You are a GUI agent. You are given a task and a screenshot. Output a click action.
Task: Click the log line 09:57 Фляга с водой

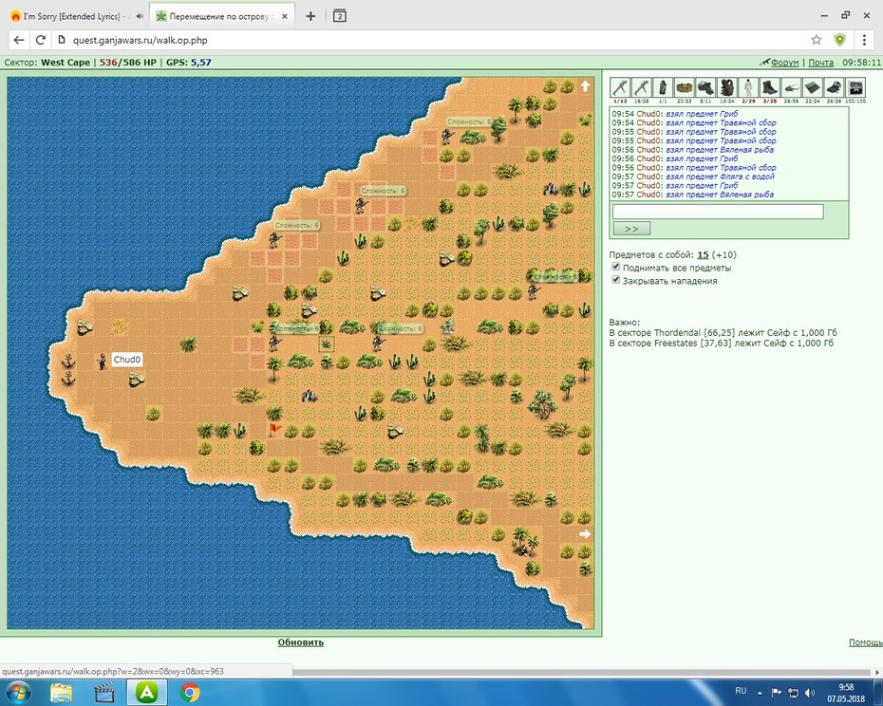click(693, 176)
